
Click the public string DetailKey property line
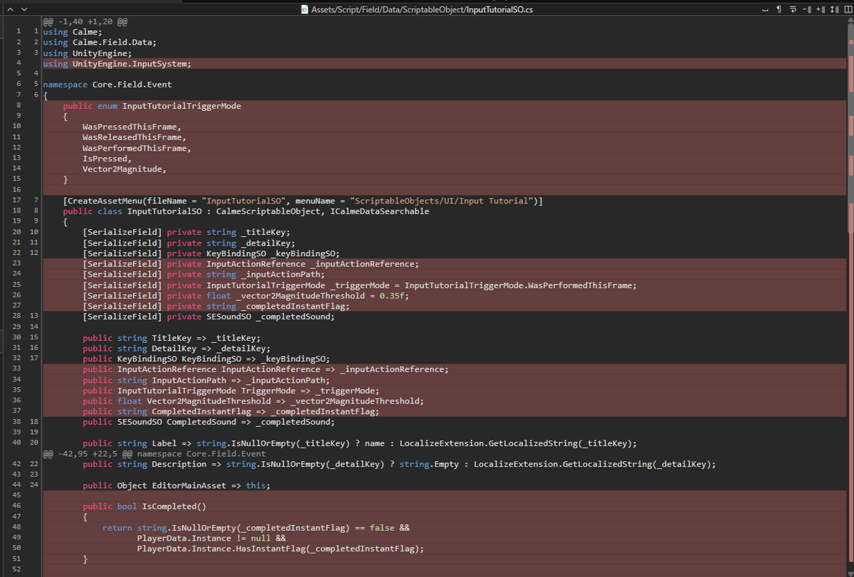click(x=176, y=349)
